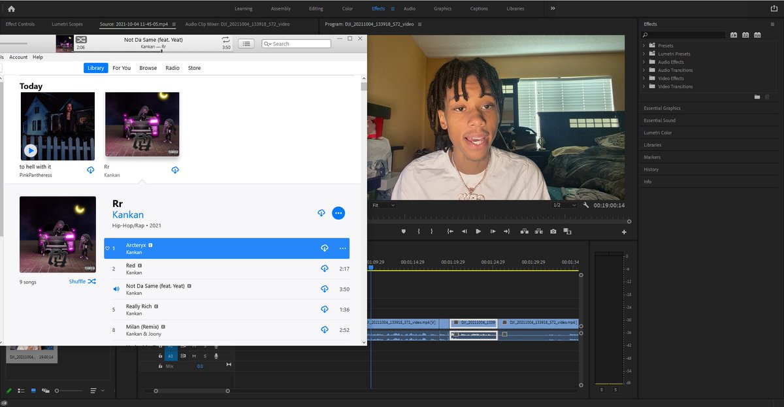The image size is (784, 407).
Task: Click the Shuffle link under Rr album
Action: (x=82, y=282)
